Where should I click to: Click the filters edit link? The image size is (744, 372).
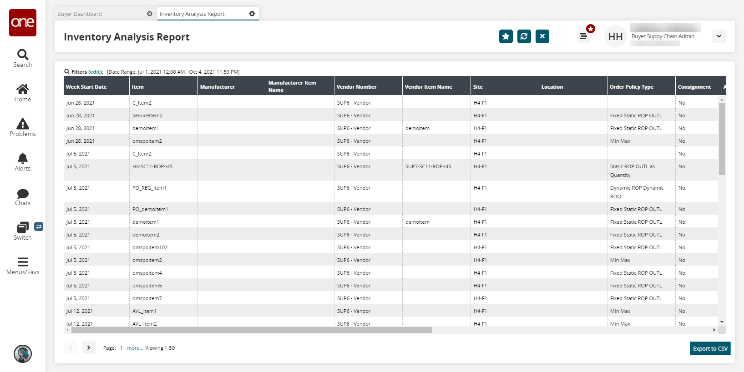(95, 72)
